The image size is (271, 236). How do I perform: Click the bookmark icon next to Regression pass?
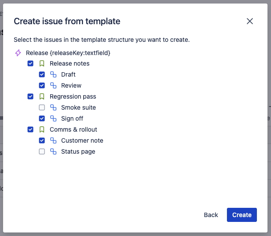[42, 96]
